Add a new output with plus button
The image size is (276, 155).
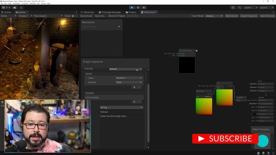tap(134, 102)
